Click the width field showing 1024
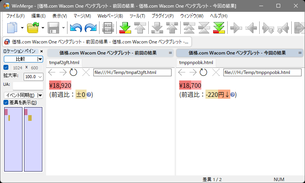This screenshot has width=305, height=183. [18, 68]
